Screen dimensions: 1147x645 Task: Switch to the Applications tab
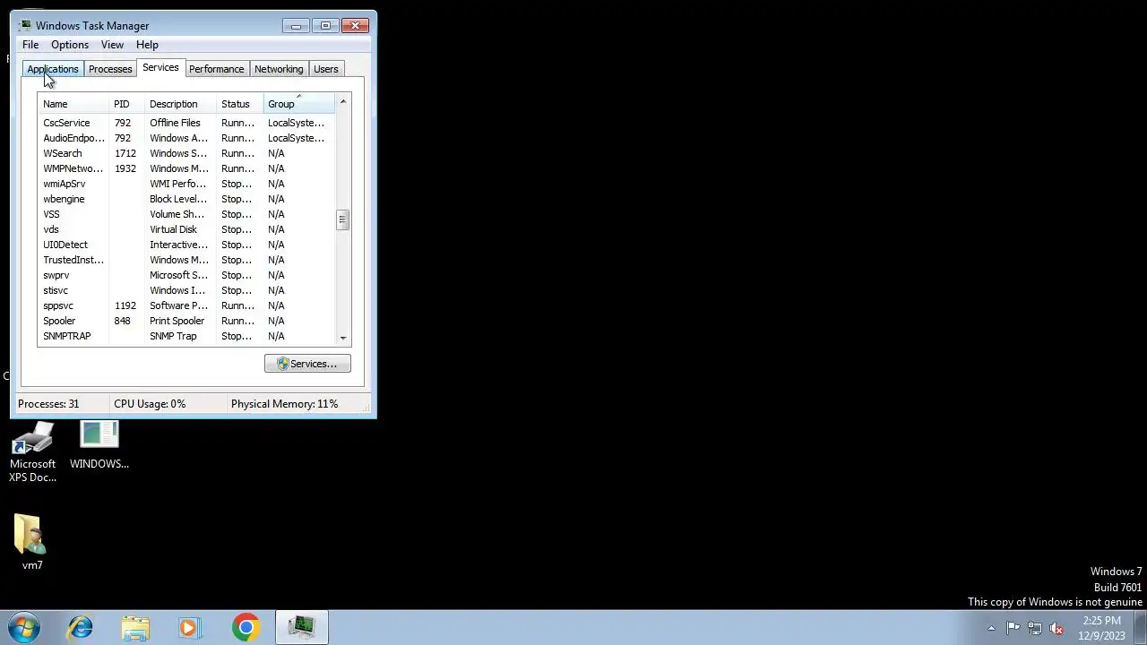click(x=53, y=69)
